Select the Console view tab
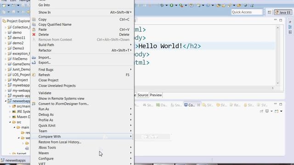This screenshot has width=294, height=165. coord(190,105)
